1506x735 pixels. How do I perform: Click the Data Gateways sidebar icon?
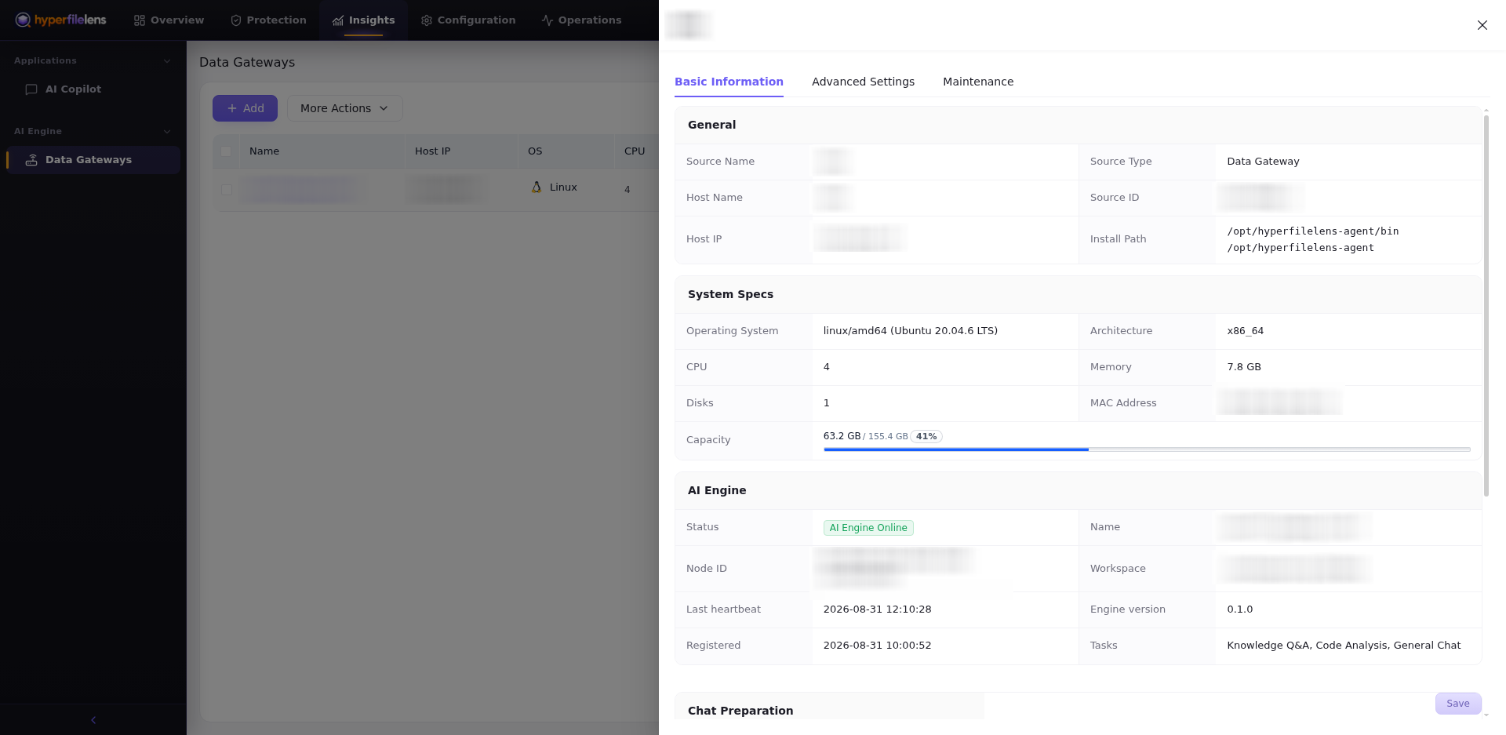tap(31, 160)
